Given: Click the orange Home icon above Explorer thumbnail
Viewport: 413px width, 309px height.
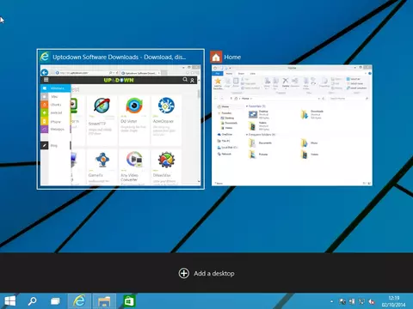Looking at the screenshot, I should click(x=216, y=57).
